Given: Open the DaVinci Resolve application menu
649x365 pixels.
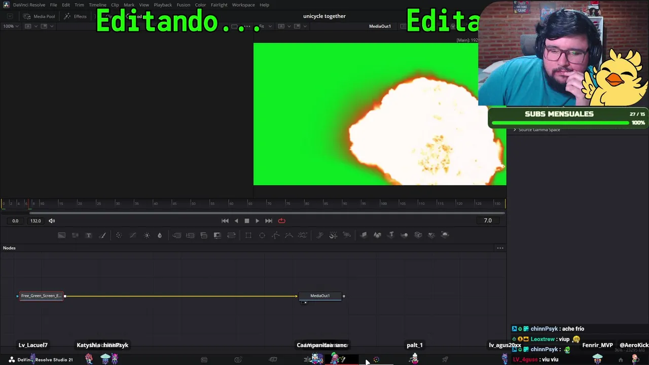Looking at the screenshot, I should point(29,5).
